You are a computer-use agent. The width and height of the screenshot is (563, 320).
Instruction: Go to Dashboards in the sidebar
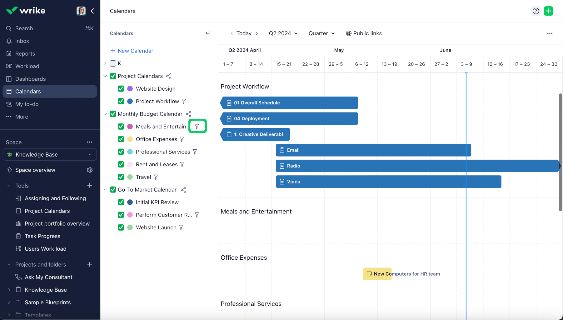pyautogui.click(x=30, y=79)
